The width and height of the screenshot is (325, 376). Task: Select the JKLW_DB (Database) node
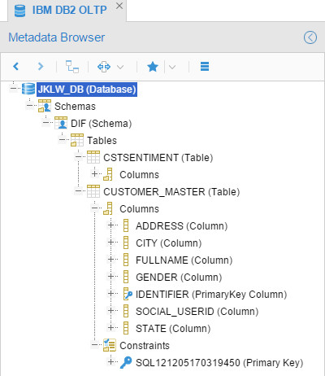(87, 90)
